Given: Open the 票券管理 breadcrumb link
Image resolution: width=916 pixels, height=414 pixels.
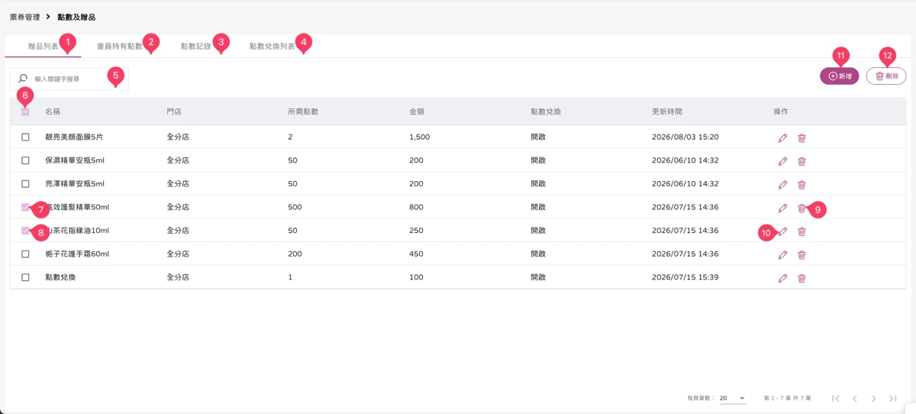Looking at the screenshot, I should [x=24, y=17].
